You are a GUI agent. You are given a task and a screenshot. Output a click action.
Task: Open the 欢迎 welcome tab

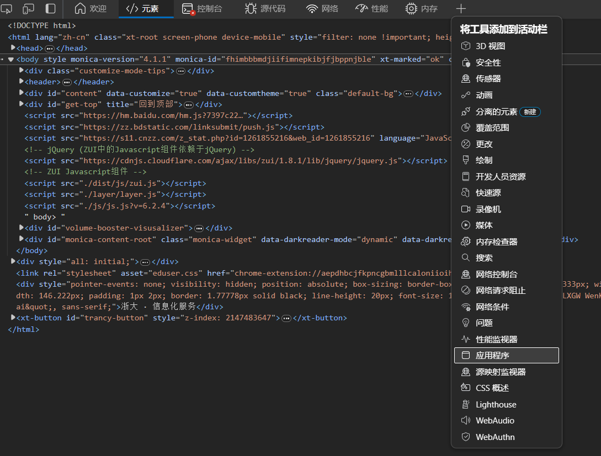(91, 8)
